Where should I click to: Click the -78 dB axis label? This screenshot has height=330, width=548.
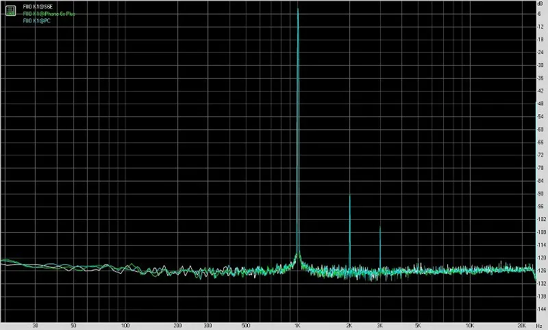click(x=540, y=168)
